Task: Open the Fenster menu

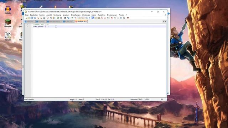Action: coord(121,15)
